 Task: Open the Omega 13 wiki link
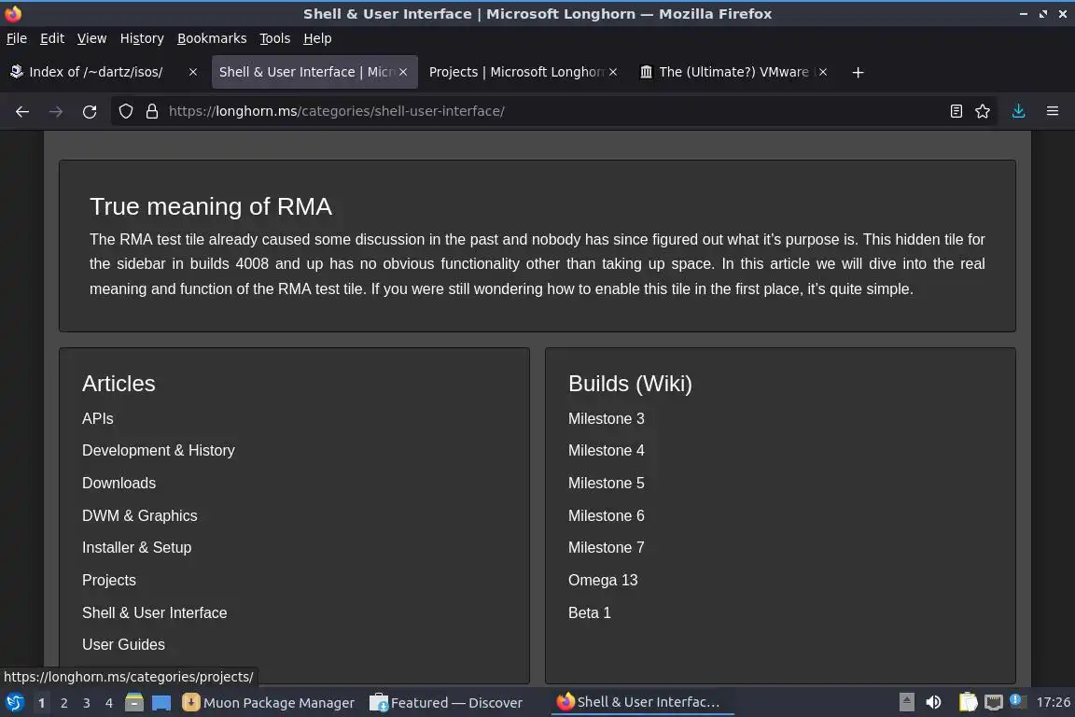click(603, 581)
